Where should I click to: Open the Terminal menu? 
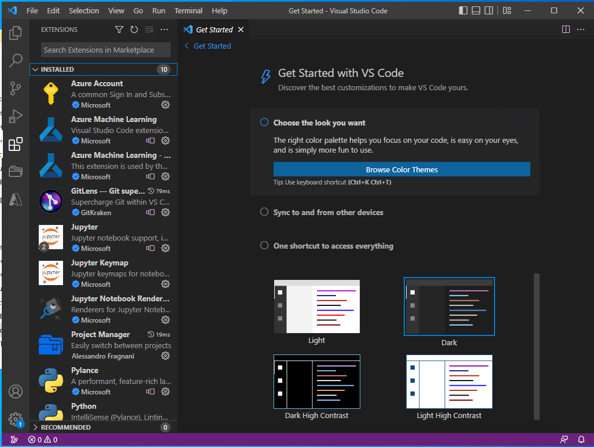[187, 10]
